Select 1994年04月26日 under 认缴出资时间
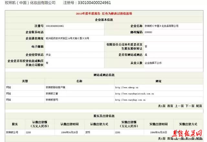Screen dimensions: 207x142 coord(70,132)
